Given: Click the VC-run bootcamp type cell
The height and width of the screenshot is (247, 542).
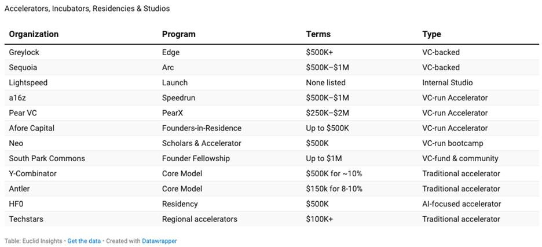Looking at the screenshot, I should pos(452,143).
